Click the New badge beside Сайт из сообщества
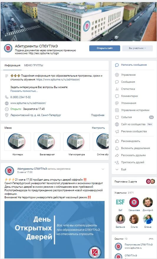The height and width of the screenshot is (259, 157). pyautogui.click(x=150, y=124)
